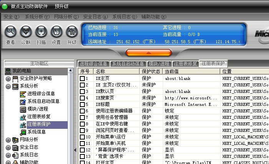Switch to the 模块/进程 tab
Screen dimensions: 269x164
tap(159, 64)
